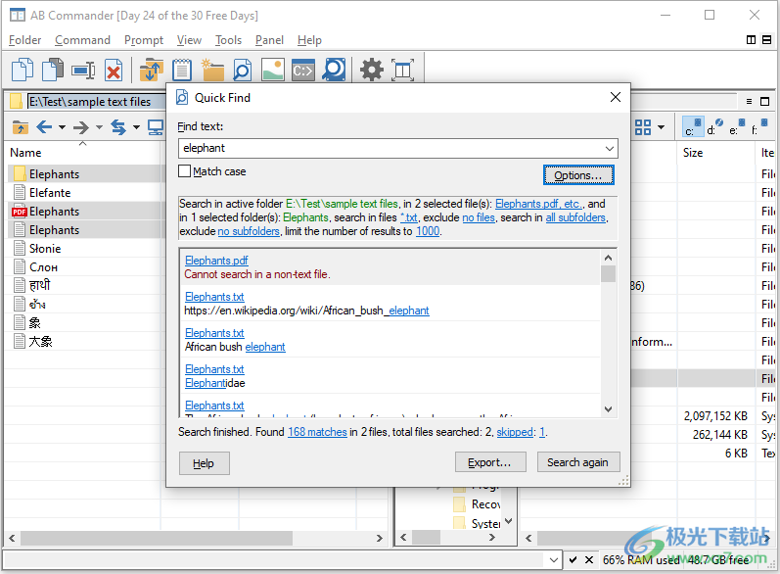Click the right panel hamburger menu icon
The height and width of the screenshot is (574, 780).
[749, 102]
